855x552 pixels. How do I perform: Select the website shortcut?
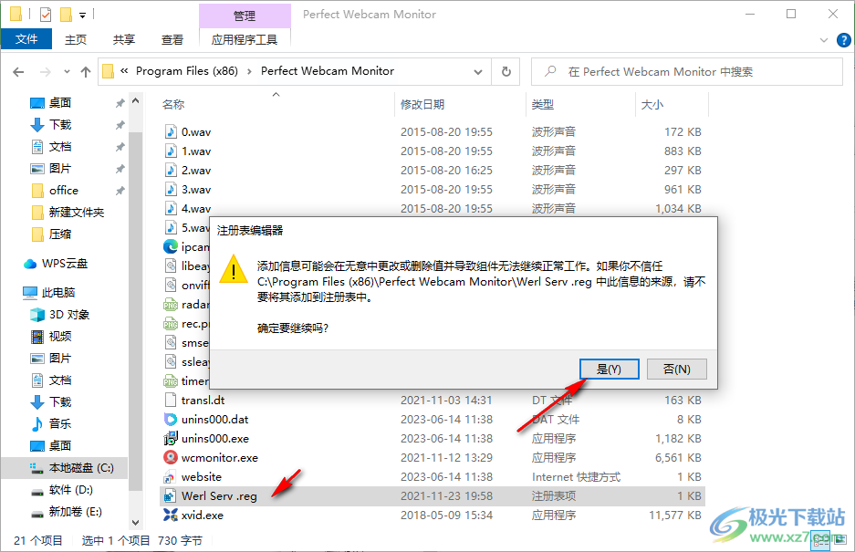click(202, 476)
